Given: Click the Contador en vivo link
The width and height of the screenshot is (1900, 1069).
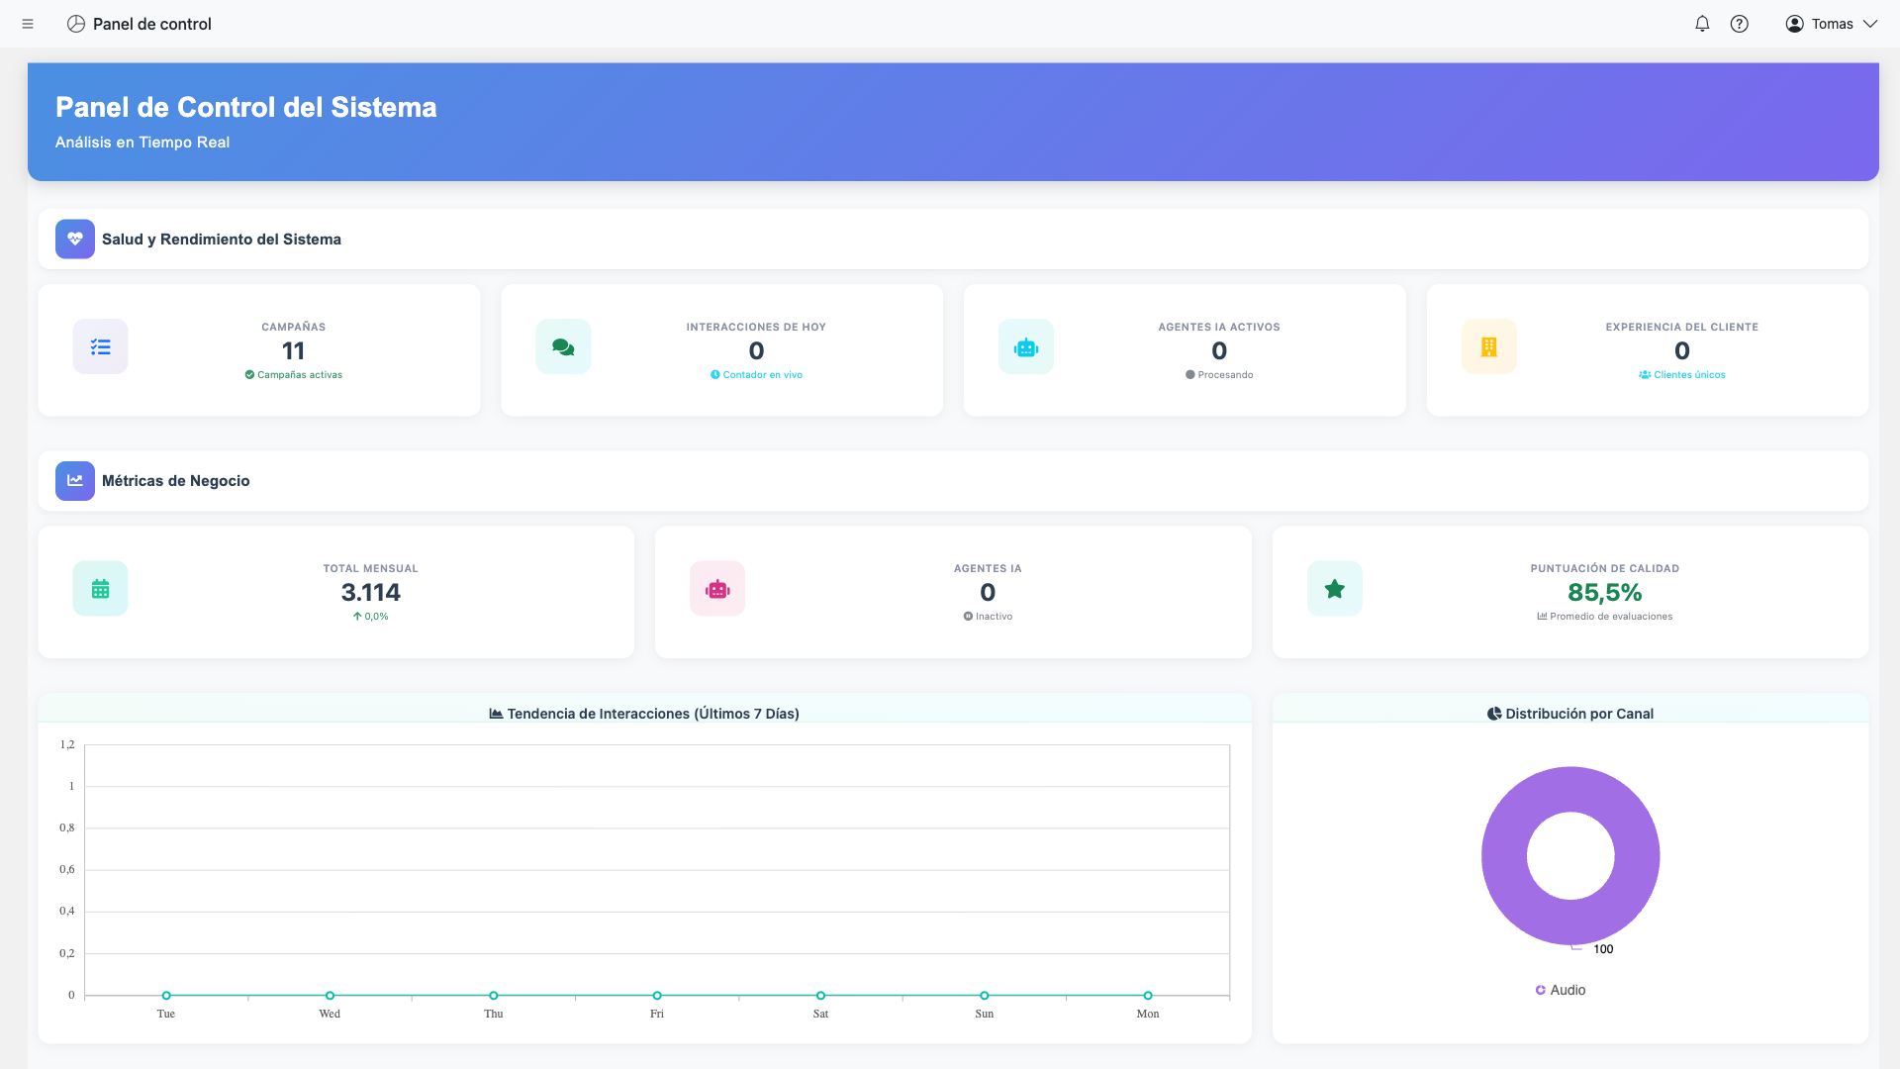Looking at the screenshot, I should tap(756, 374).
